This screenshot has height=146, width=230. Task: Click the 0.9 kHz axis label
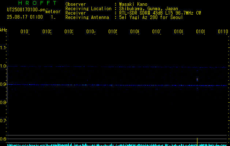pyautogui.click(x=3, y=84)
